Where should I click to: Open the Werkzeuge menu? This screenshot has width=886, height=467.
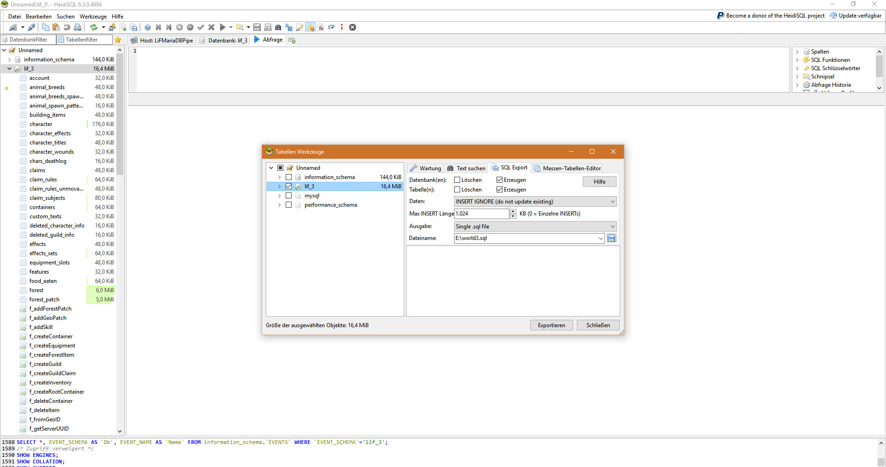[x=93, y=16]
